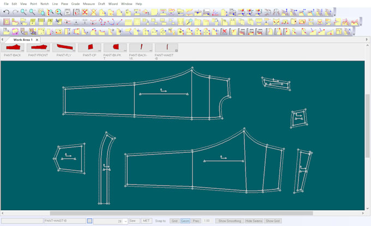
Task: Click the blank yellow page icon in top toolbar
Action: point(154,12)
